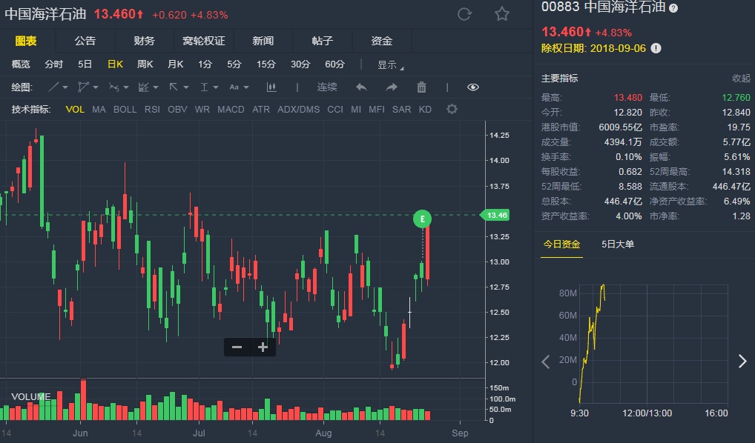Image resolution: width=755 pixels, height=443 pixels.
Task: Expand the polygon tool dropdown arrow
Action: click(96, 87)
